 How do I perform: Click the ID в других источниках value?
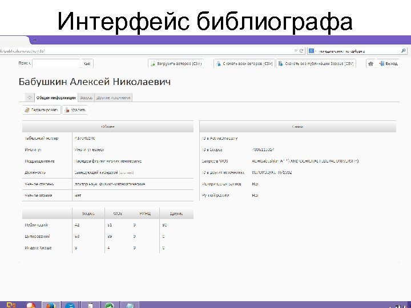tap(272, 172)
